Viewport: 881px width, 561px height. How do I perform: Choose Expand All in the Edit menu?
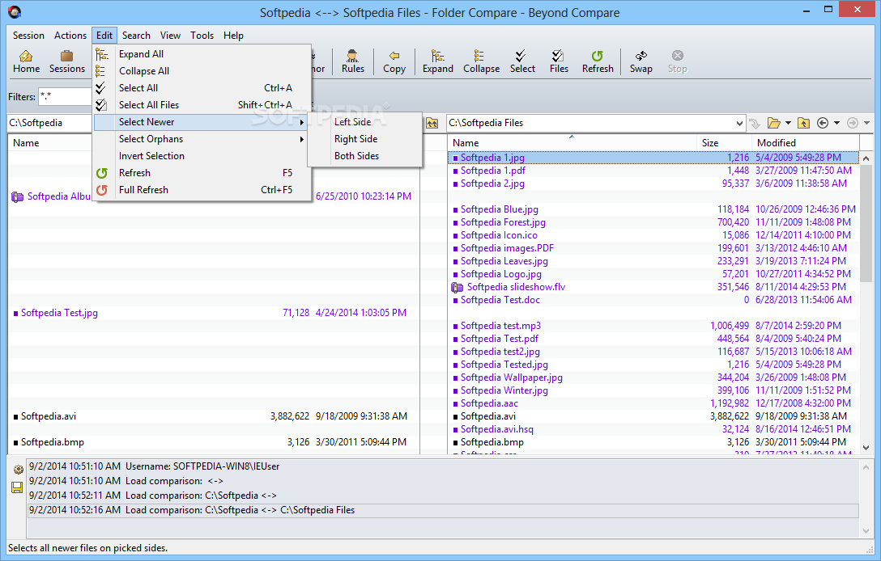pos(202,54)
